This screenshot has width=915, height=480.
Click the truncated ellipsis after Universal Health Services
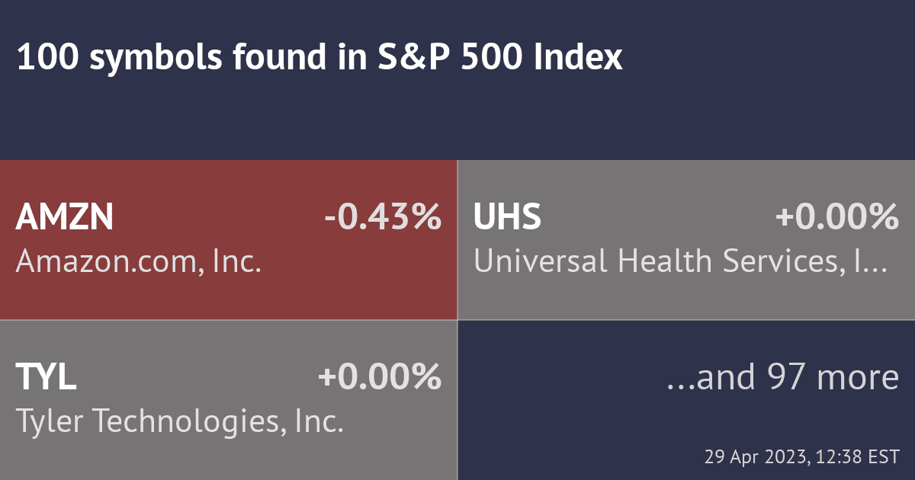click(x=877, y=261)
